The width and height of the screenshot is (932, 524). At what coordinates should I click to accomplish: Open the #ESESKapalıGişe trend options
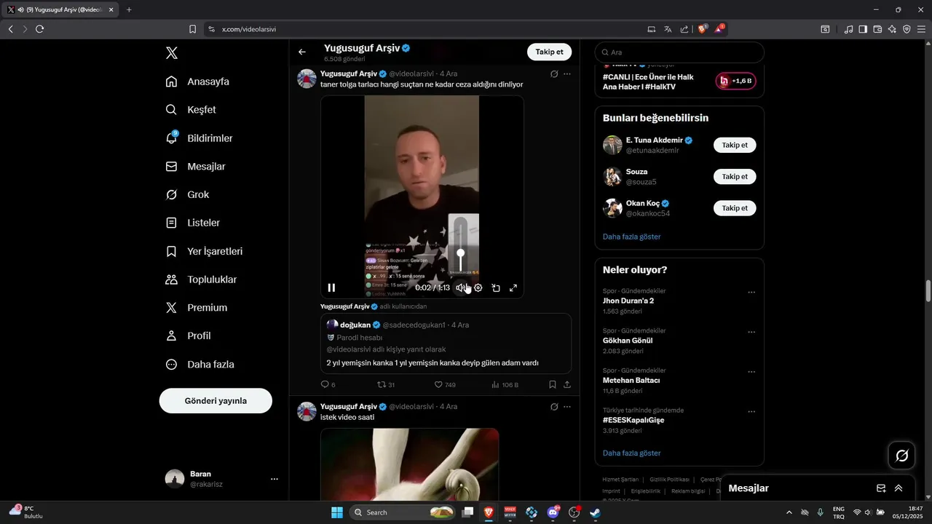(x=751, y=411)
